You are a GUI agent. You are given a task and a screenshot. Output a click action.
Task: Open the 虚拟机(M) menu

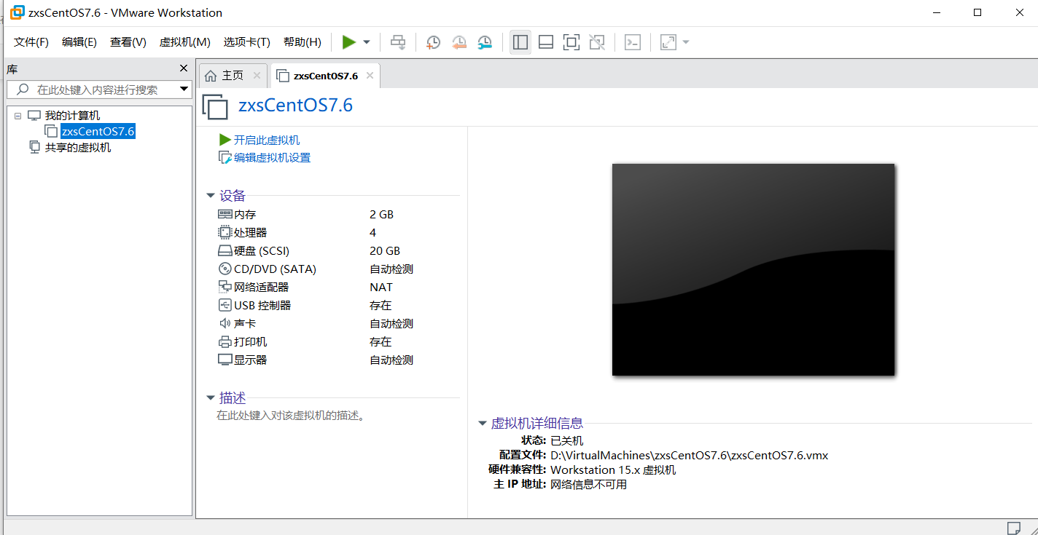point(185,42)
